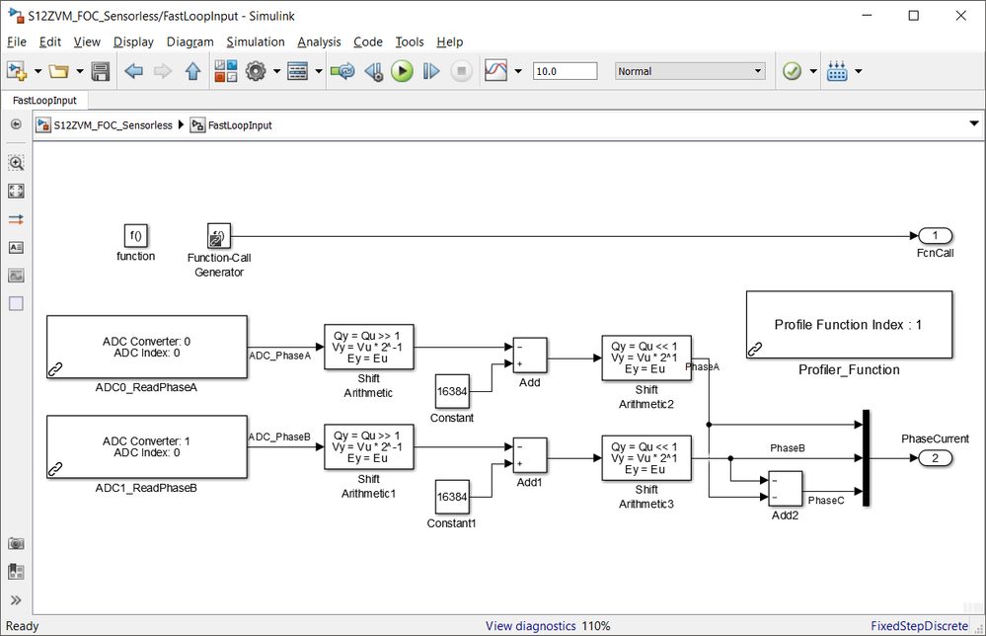Click the simulation stop time field
Screen dimensions: 986x636
pyautogui.click(x=565, y=71)
